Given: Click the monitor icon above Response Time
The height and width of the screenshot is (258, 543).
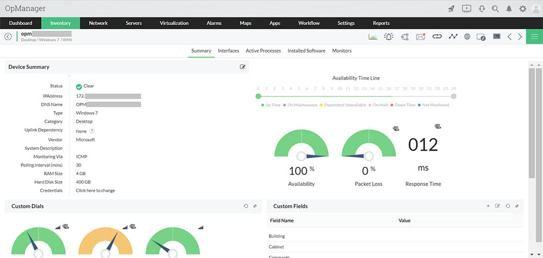Looking at the screenshot, I should (438, 127).
